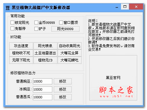147x110 pixels.
Task: Focus the 冰豌豆 value input field
Action: [42, 89]
